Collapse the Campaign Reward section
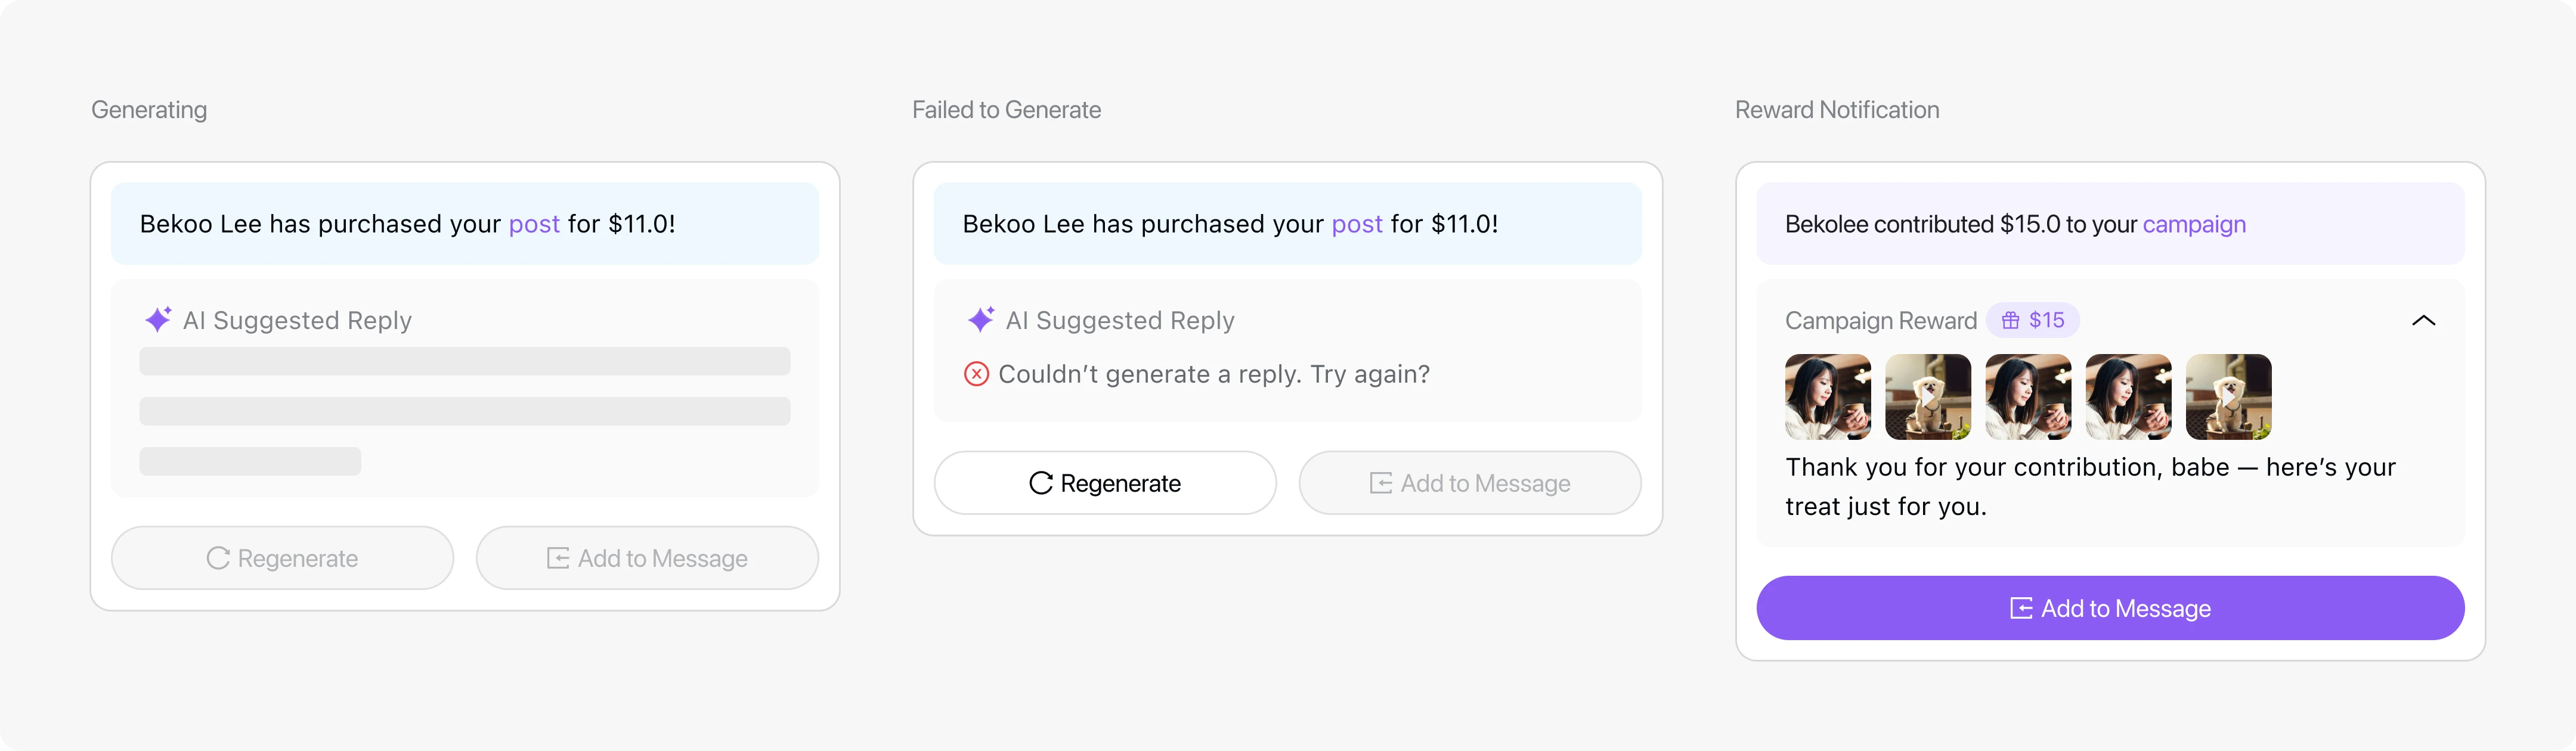This screenshot has width=2576, height=751. point(2423,320)
